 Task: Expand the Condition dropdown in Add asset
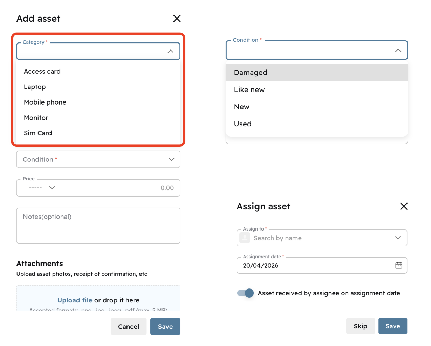tap(171, 159)
